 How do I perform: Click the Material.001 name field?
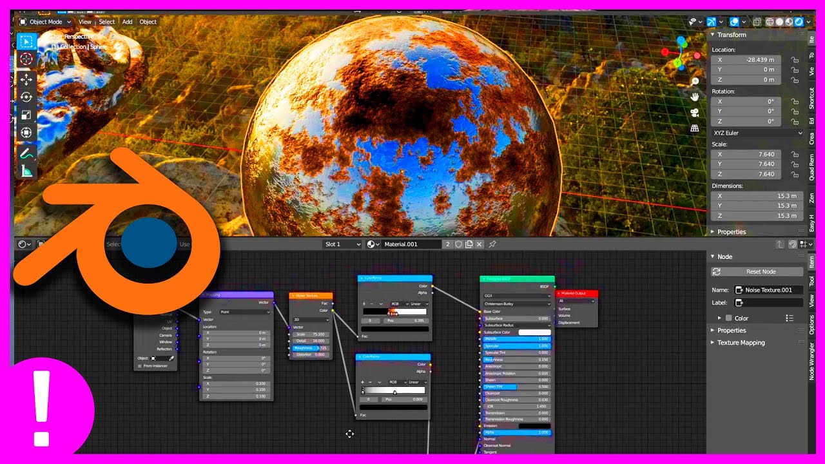pyautogui.click(x=411, y=244)
